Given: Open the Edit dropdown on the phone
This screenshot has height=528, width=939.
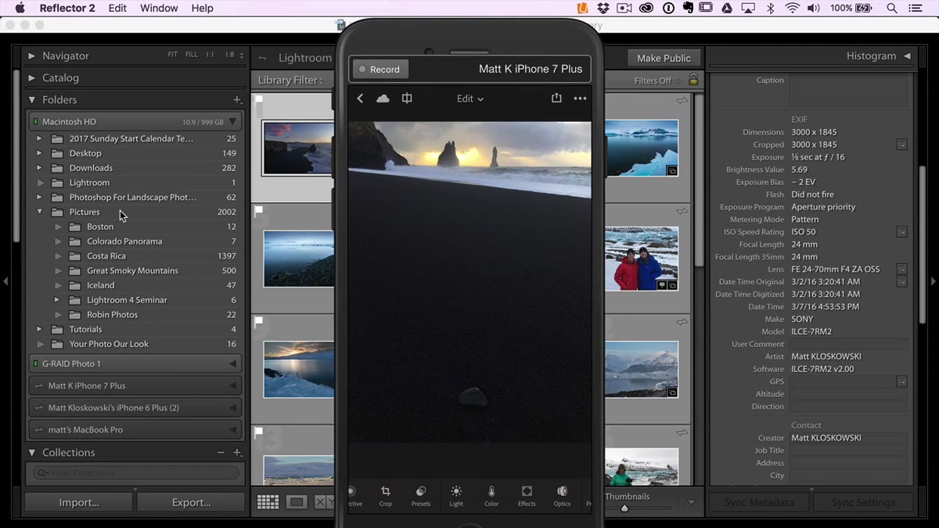Looking at the screenshot, I should click(x=470, y=99).
